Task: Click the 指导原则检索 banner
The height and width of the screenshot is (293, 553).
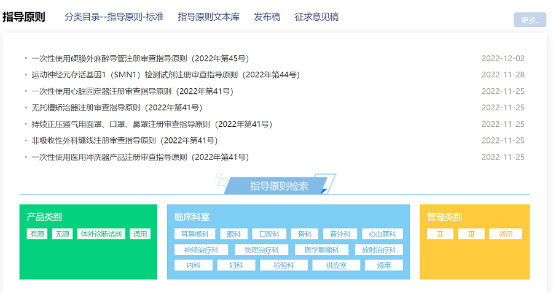Action: pyautogui.click(x=280, y=186)
